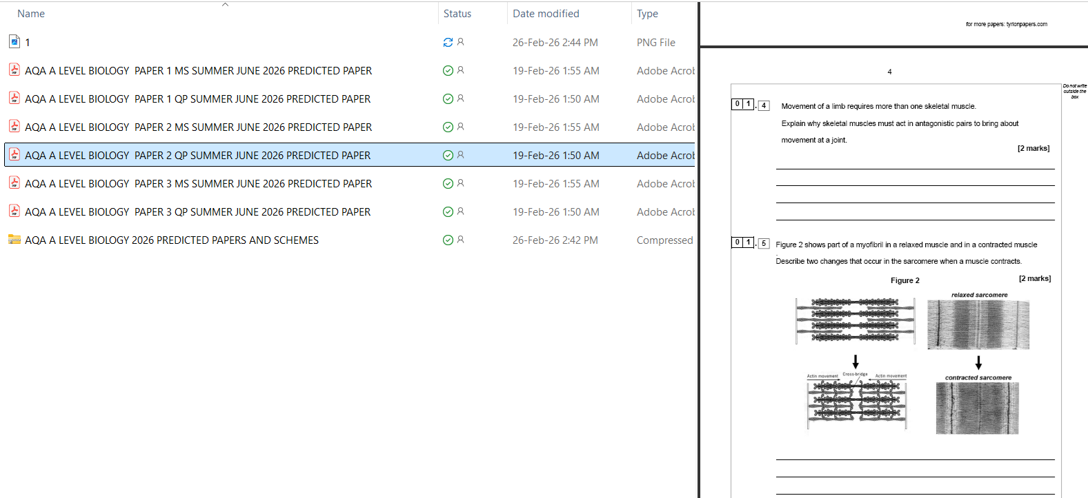
Task: Click the shared person icon for Paper 3 QP
Action: [x=461, y=211]
